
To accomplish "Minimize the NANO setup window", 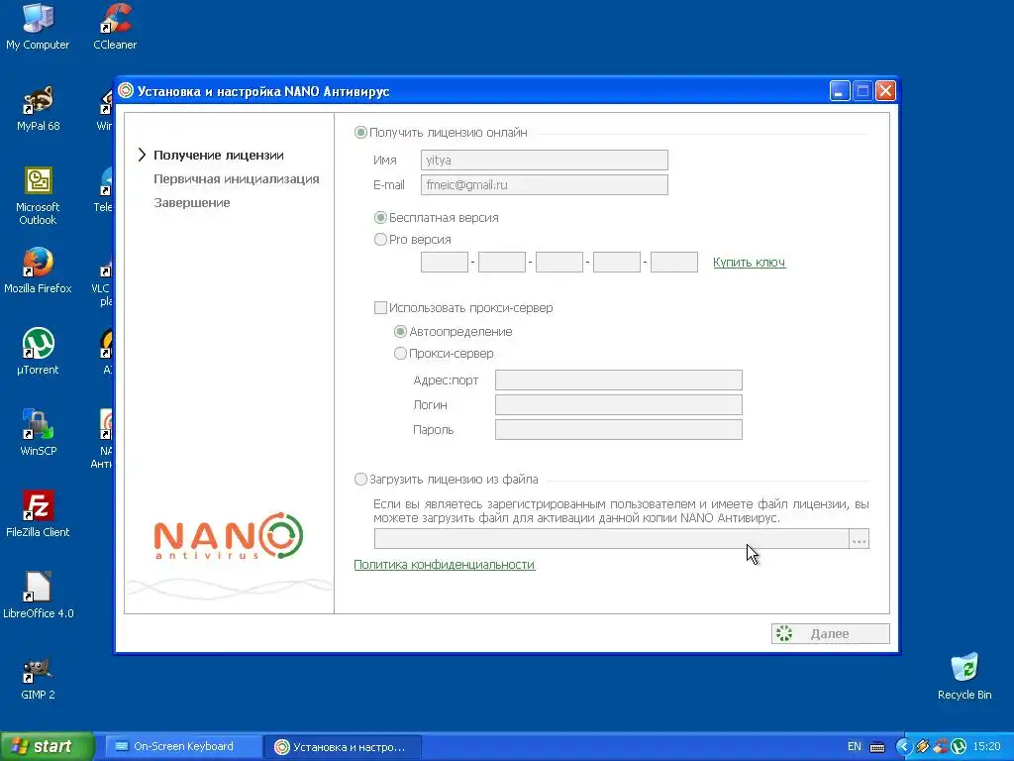I will (839, 90).
